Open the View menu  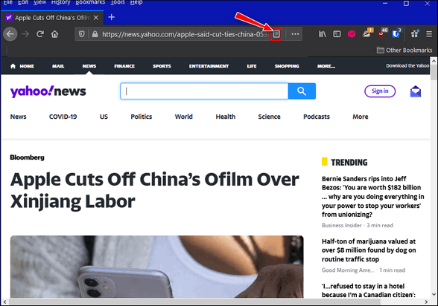click(39, 2)
